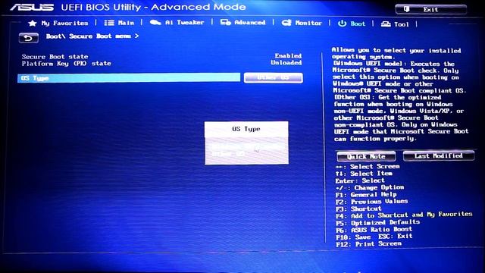485x273 pixels.
Task: Select the highlighted OS Type row
Action: tap(129, 78)
